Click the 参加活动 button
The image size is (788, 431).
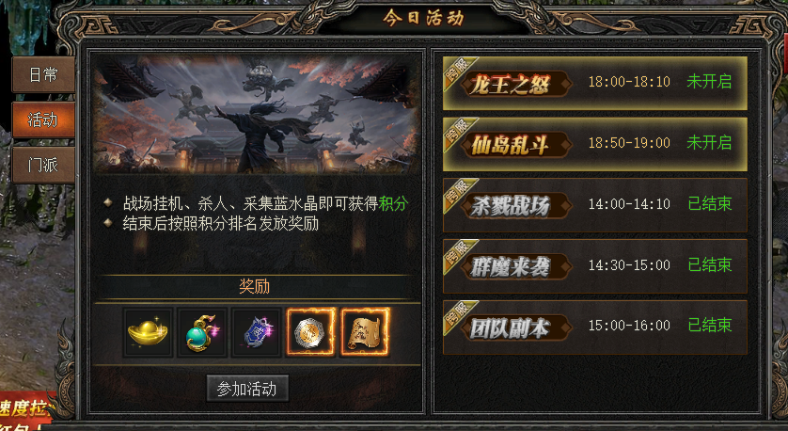point(247,389)
